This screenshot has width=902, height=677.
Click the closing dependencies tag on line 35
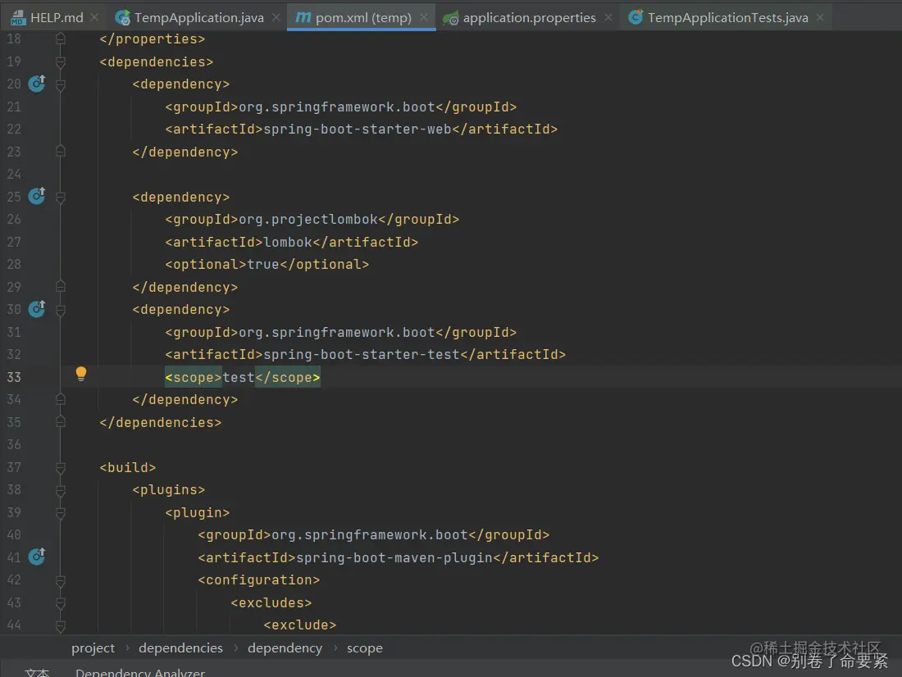[x=160, y=422]
